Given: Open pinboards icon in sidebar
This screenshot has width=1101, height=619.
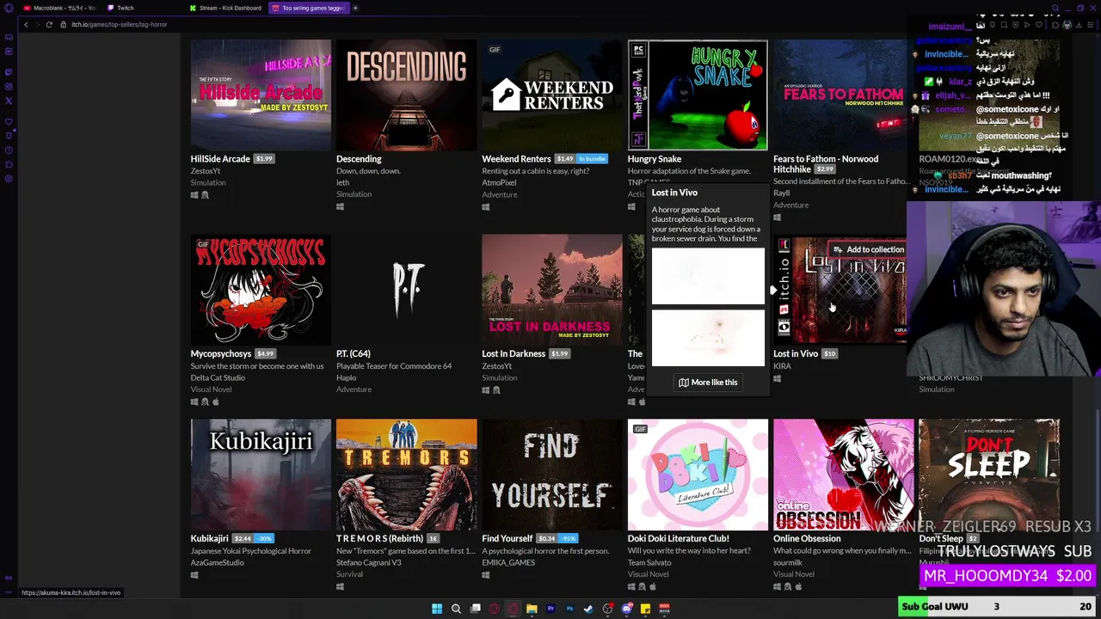Looking at the screenshot, I should coord(9,135).
